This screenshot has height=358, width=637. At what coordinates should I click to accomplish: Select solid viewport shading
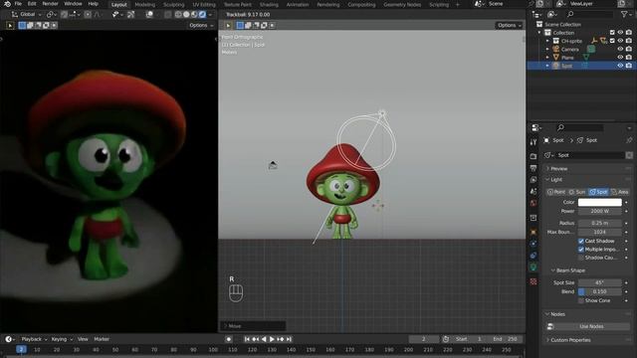(x=186, y=14)
